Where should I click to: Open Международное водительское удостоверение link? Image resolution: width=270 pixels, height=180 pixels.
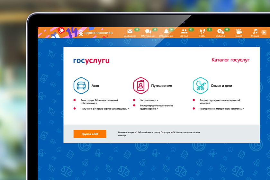[x=156, y=107]
